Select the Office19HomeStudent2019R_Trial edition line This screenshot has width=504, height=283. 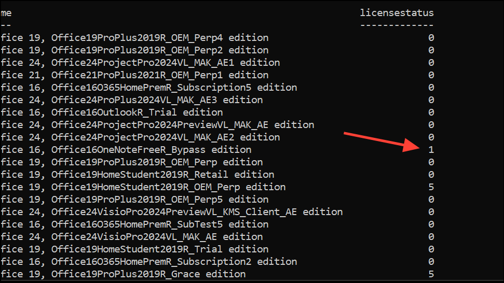point(159,249)
